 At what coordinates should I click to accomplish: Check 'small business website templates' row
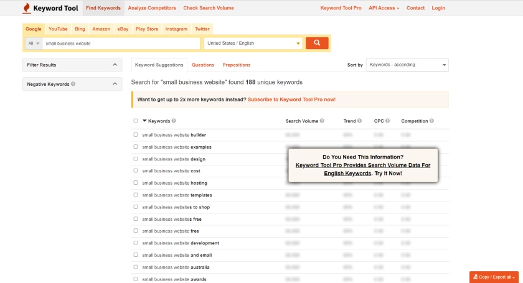(x=136, y=195)
